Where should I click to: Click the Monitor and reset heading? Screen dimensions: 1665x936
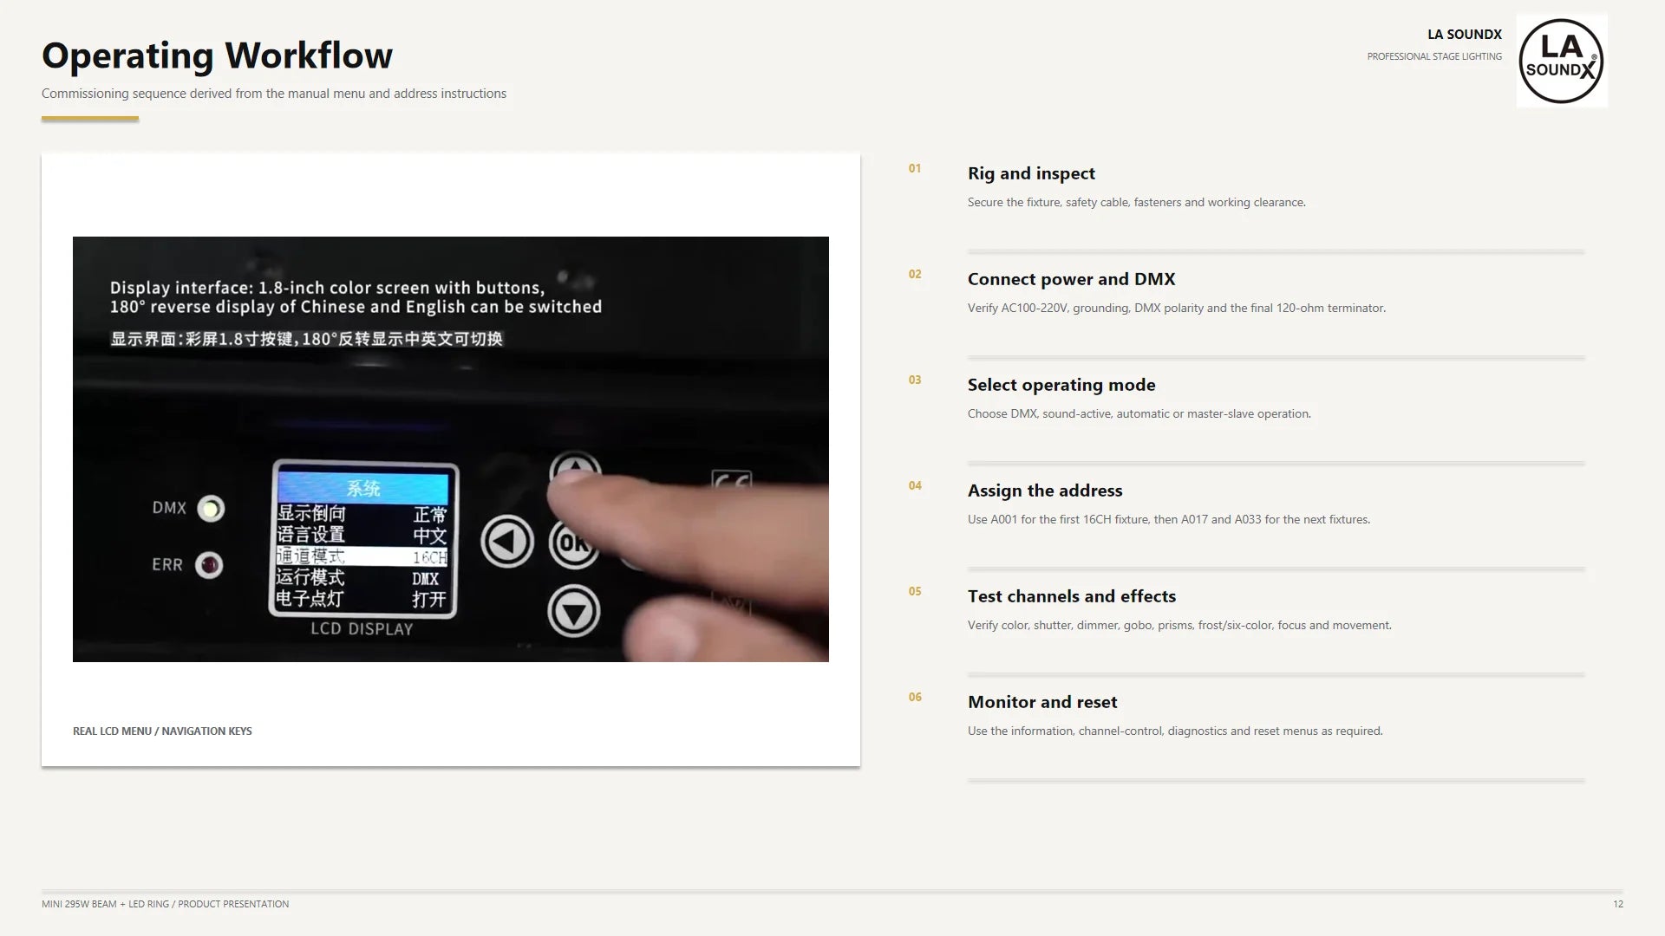tap(1042, 702)
